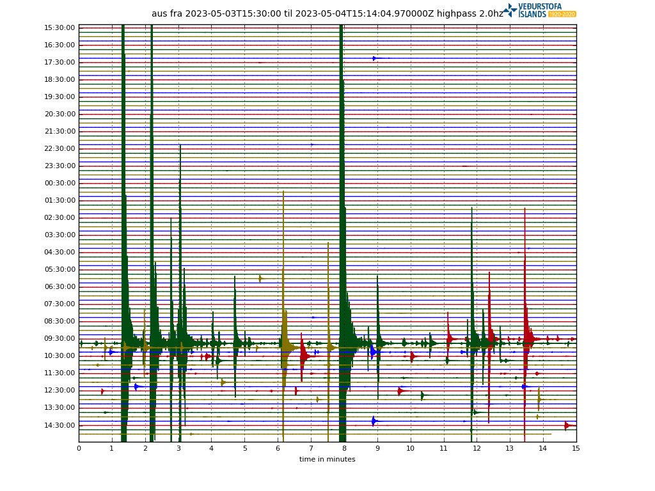Click the x-axis tick label 5

click(245, 448)
